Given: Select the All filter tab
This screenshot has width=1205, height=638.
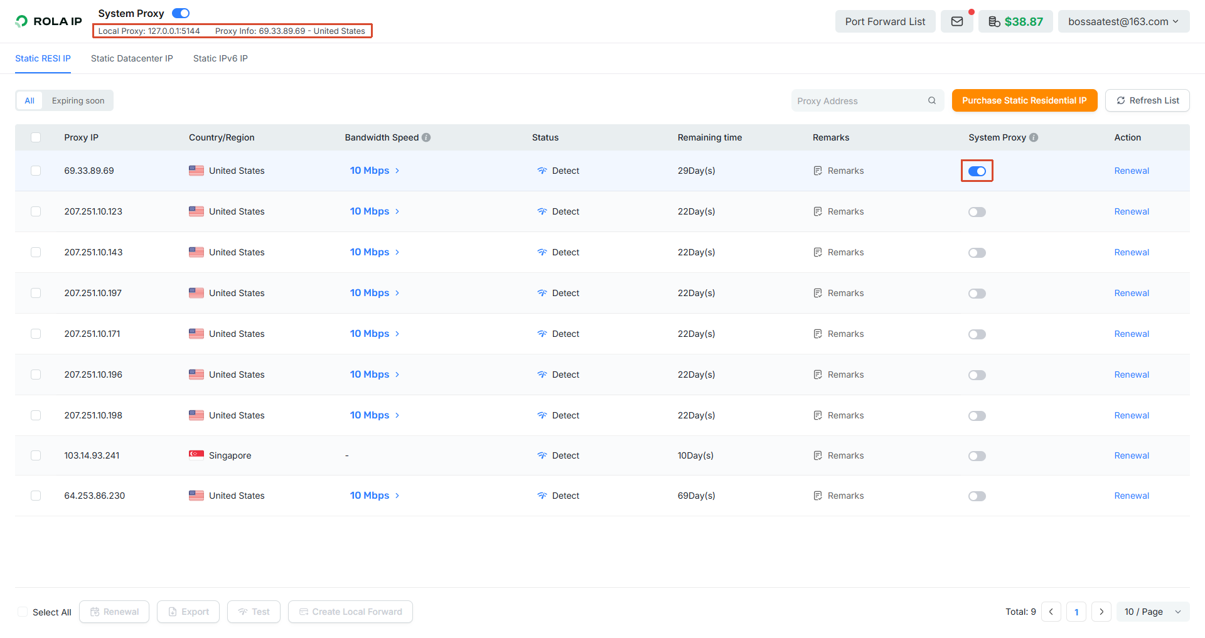Looking at the screenshot, I should 29,100.
